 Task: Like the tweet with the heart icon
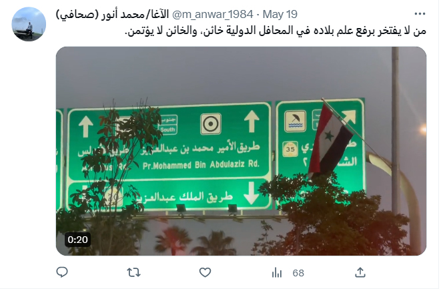pos(205,272)
